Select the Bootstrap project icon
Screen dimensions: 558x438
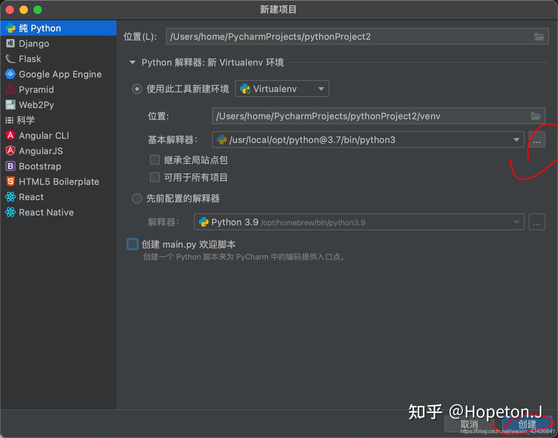click(10, 166)
